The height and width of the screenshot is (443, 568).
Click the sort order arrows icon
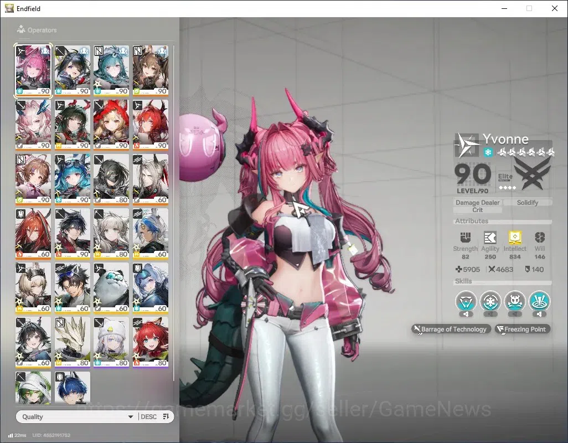166,416
